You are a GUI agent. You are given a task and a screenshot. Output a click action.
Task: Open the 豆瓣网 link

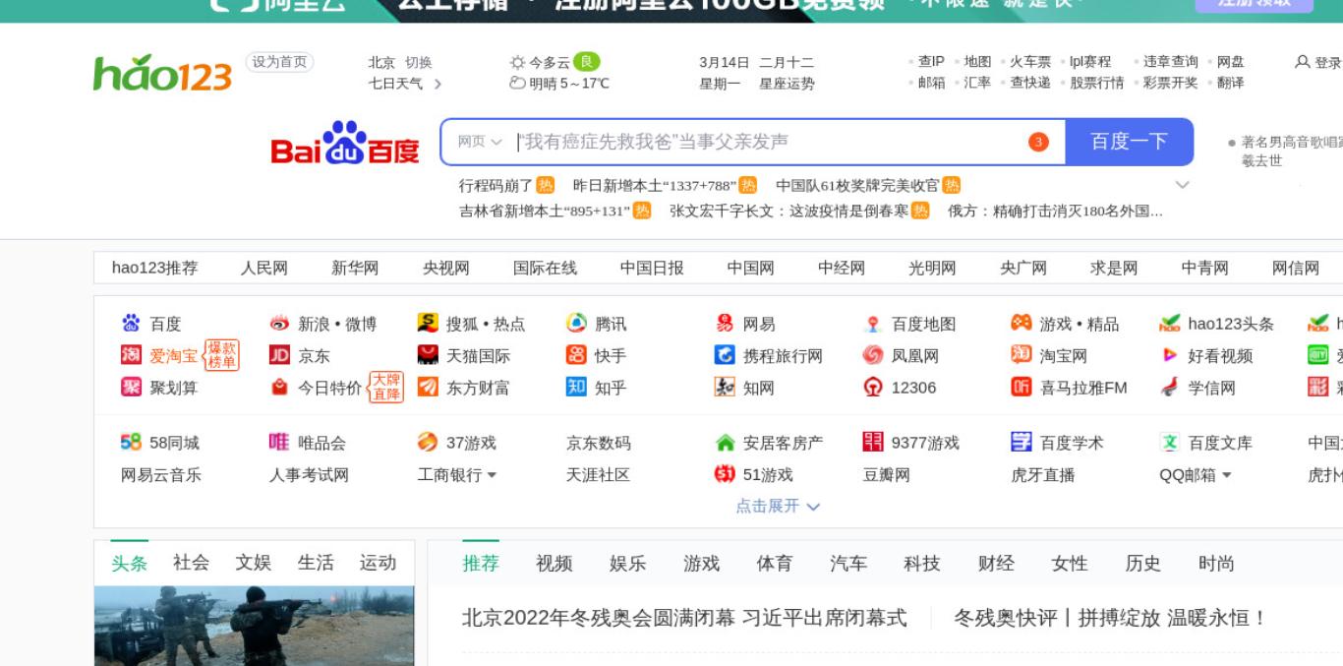pos(887,475)
